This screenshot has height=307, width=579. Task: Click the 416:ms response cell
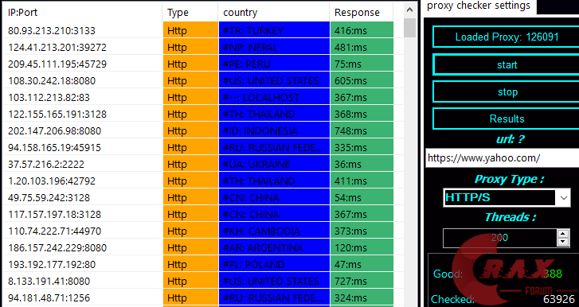click(x=362, y=30)
